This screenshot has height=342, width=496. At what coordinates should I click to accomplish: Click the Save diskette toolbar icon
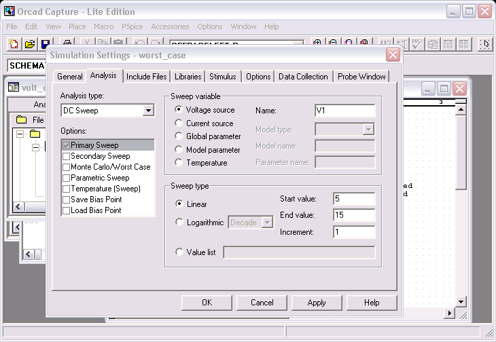click(x=46, y=44)
